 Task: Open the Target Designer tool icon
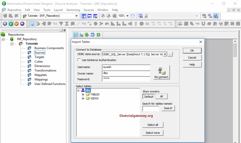pos(81,35)
